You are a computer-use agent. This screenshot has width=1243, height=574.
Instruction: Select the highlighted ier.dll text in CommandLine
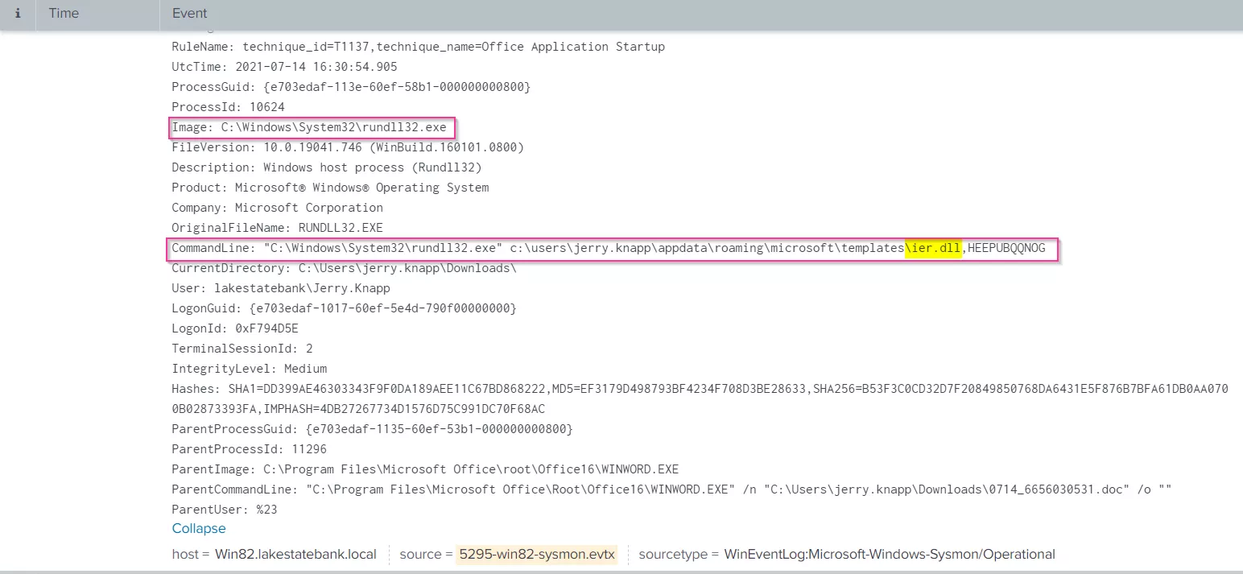(x=933, y=248)
